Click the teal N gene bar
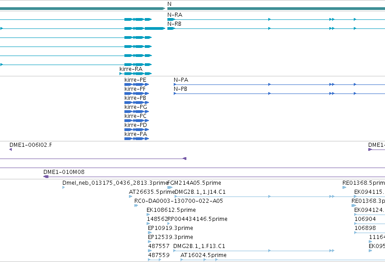 click(x=276, y=9)
